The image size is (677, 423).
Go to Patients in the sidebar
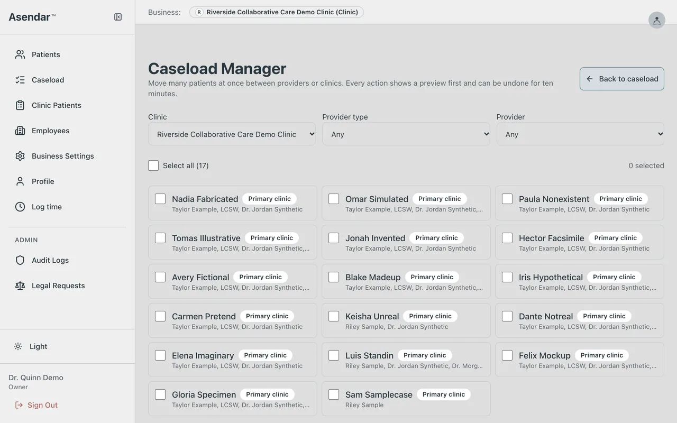coord(67,54)
